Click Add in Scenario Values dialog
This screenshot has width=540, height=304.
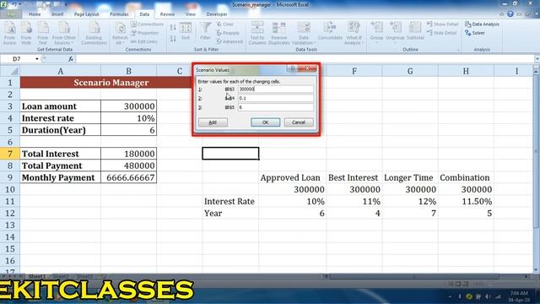213,122
